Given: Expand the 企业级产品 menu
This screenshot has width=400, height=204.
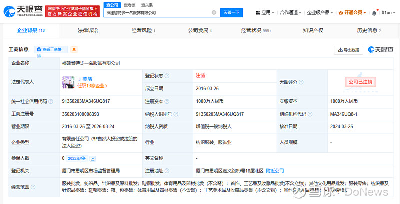Looking at the screenshot, I should (x=320, y=13).
